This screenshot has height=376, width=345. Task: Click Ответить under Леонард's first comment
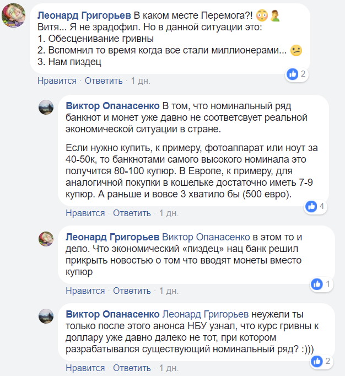[104, 81]
